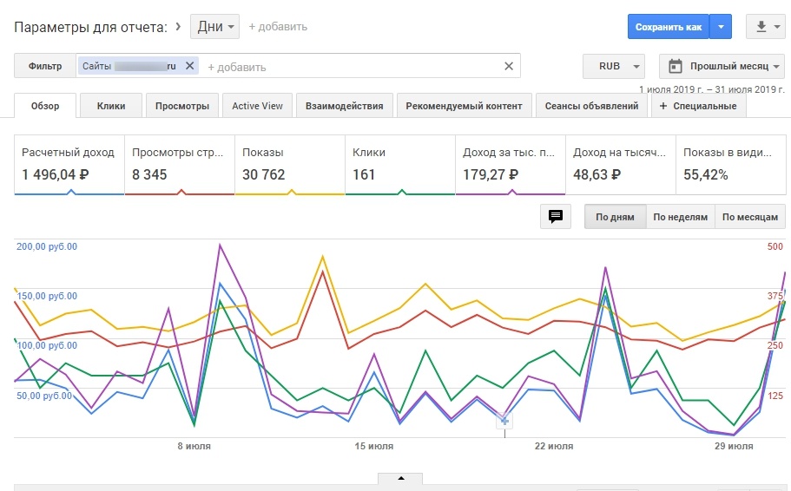Click the filter add input field
This screenshot has height=491, width=791.
tap(347, 66)
